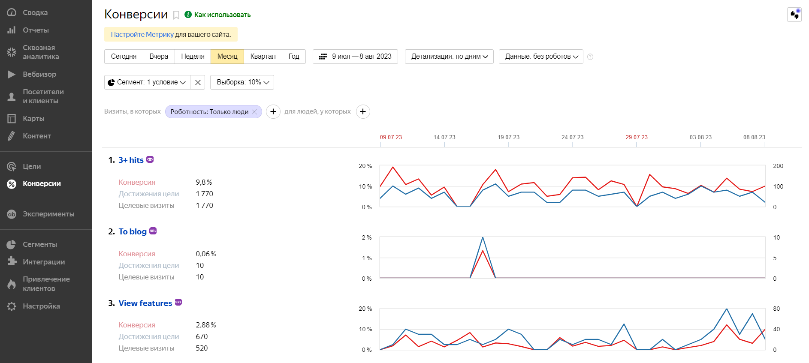Open the Сводка dashboard icon
Image resolution: width=809 pixels, height=363 pixels.
click(12, 12)
